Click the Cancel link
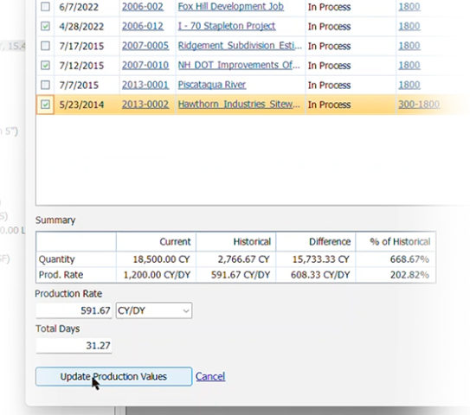This screenshot has width=470, height=415. (x=210, y=376)
